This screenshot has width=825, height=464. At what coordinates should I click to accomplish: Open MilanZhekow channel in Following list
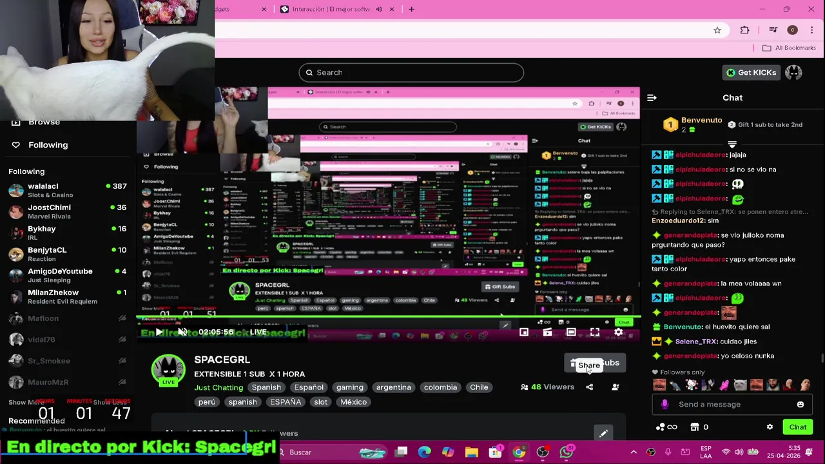coord(68,296)
